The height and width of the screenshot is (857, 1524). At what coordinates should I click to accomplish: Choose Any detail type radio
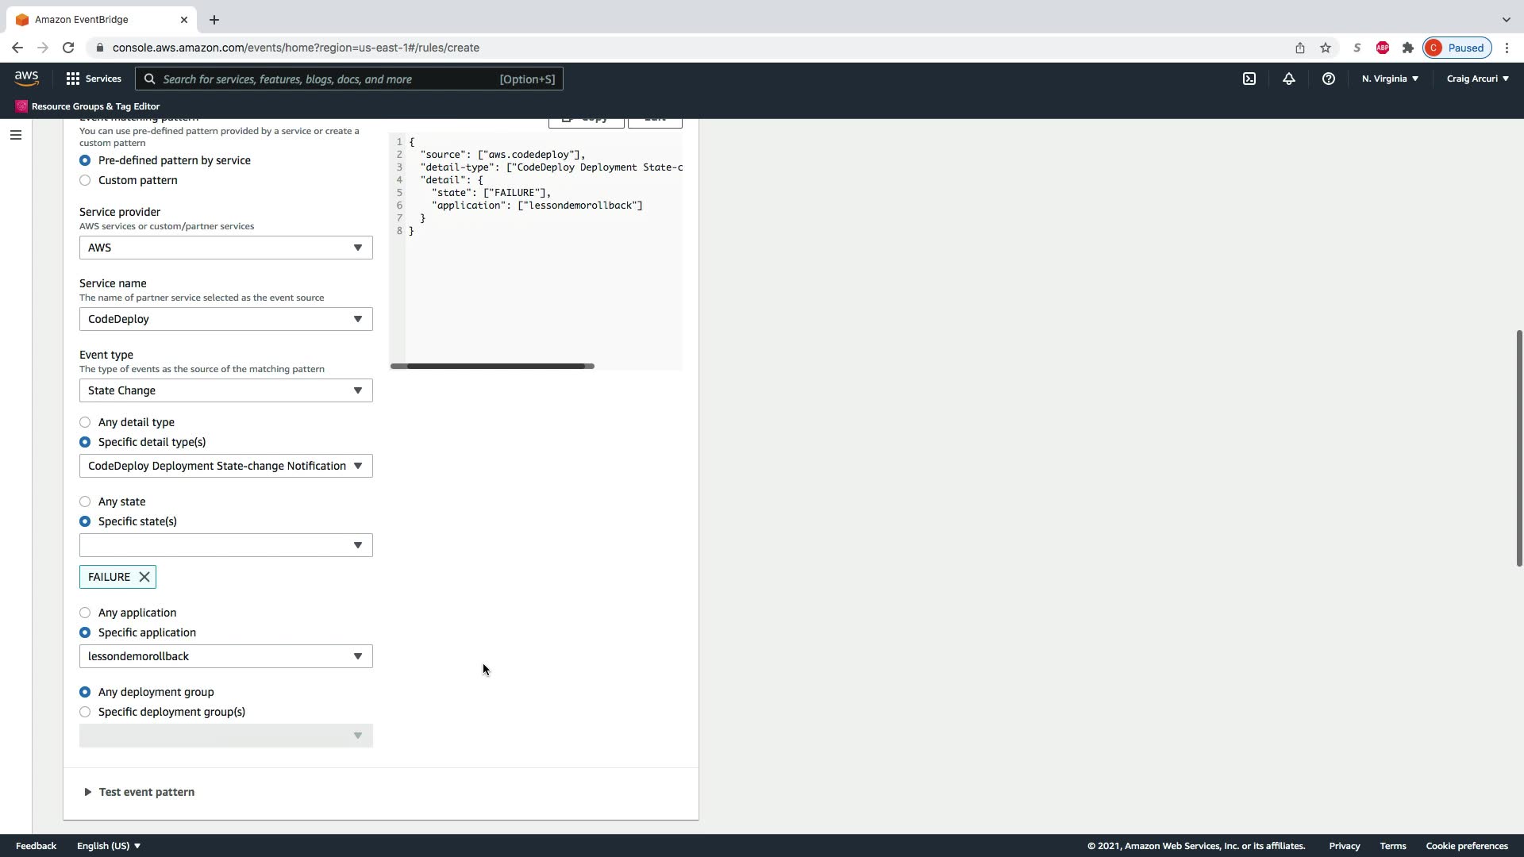coord(85,422)
